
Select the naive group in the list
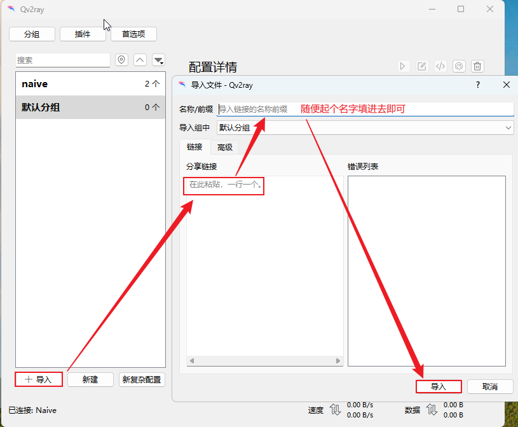click(x=90, y=84)
